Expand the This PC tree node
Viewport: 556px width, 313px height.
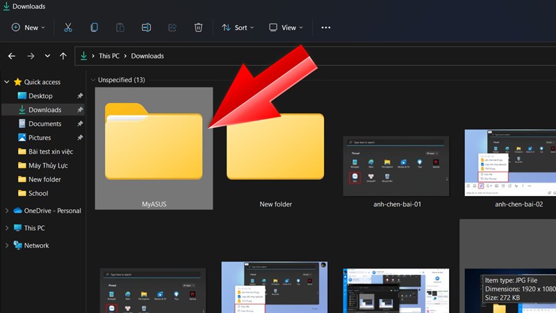click(7, 228)
